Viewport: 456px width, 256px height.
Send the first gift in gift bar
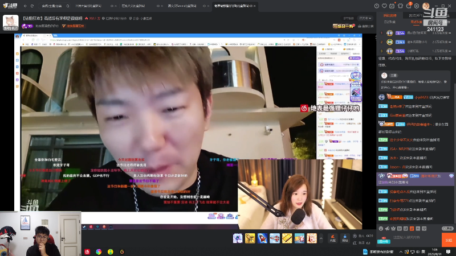[x=238, y=238]
